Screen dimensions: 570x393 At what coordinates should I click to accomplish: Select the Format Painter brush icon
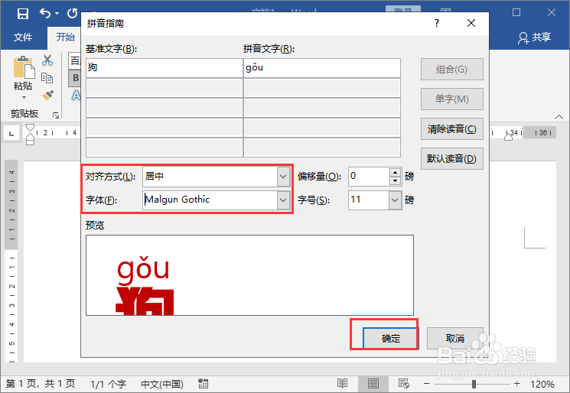click(47, 95)
